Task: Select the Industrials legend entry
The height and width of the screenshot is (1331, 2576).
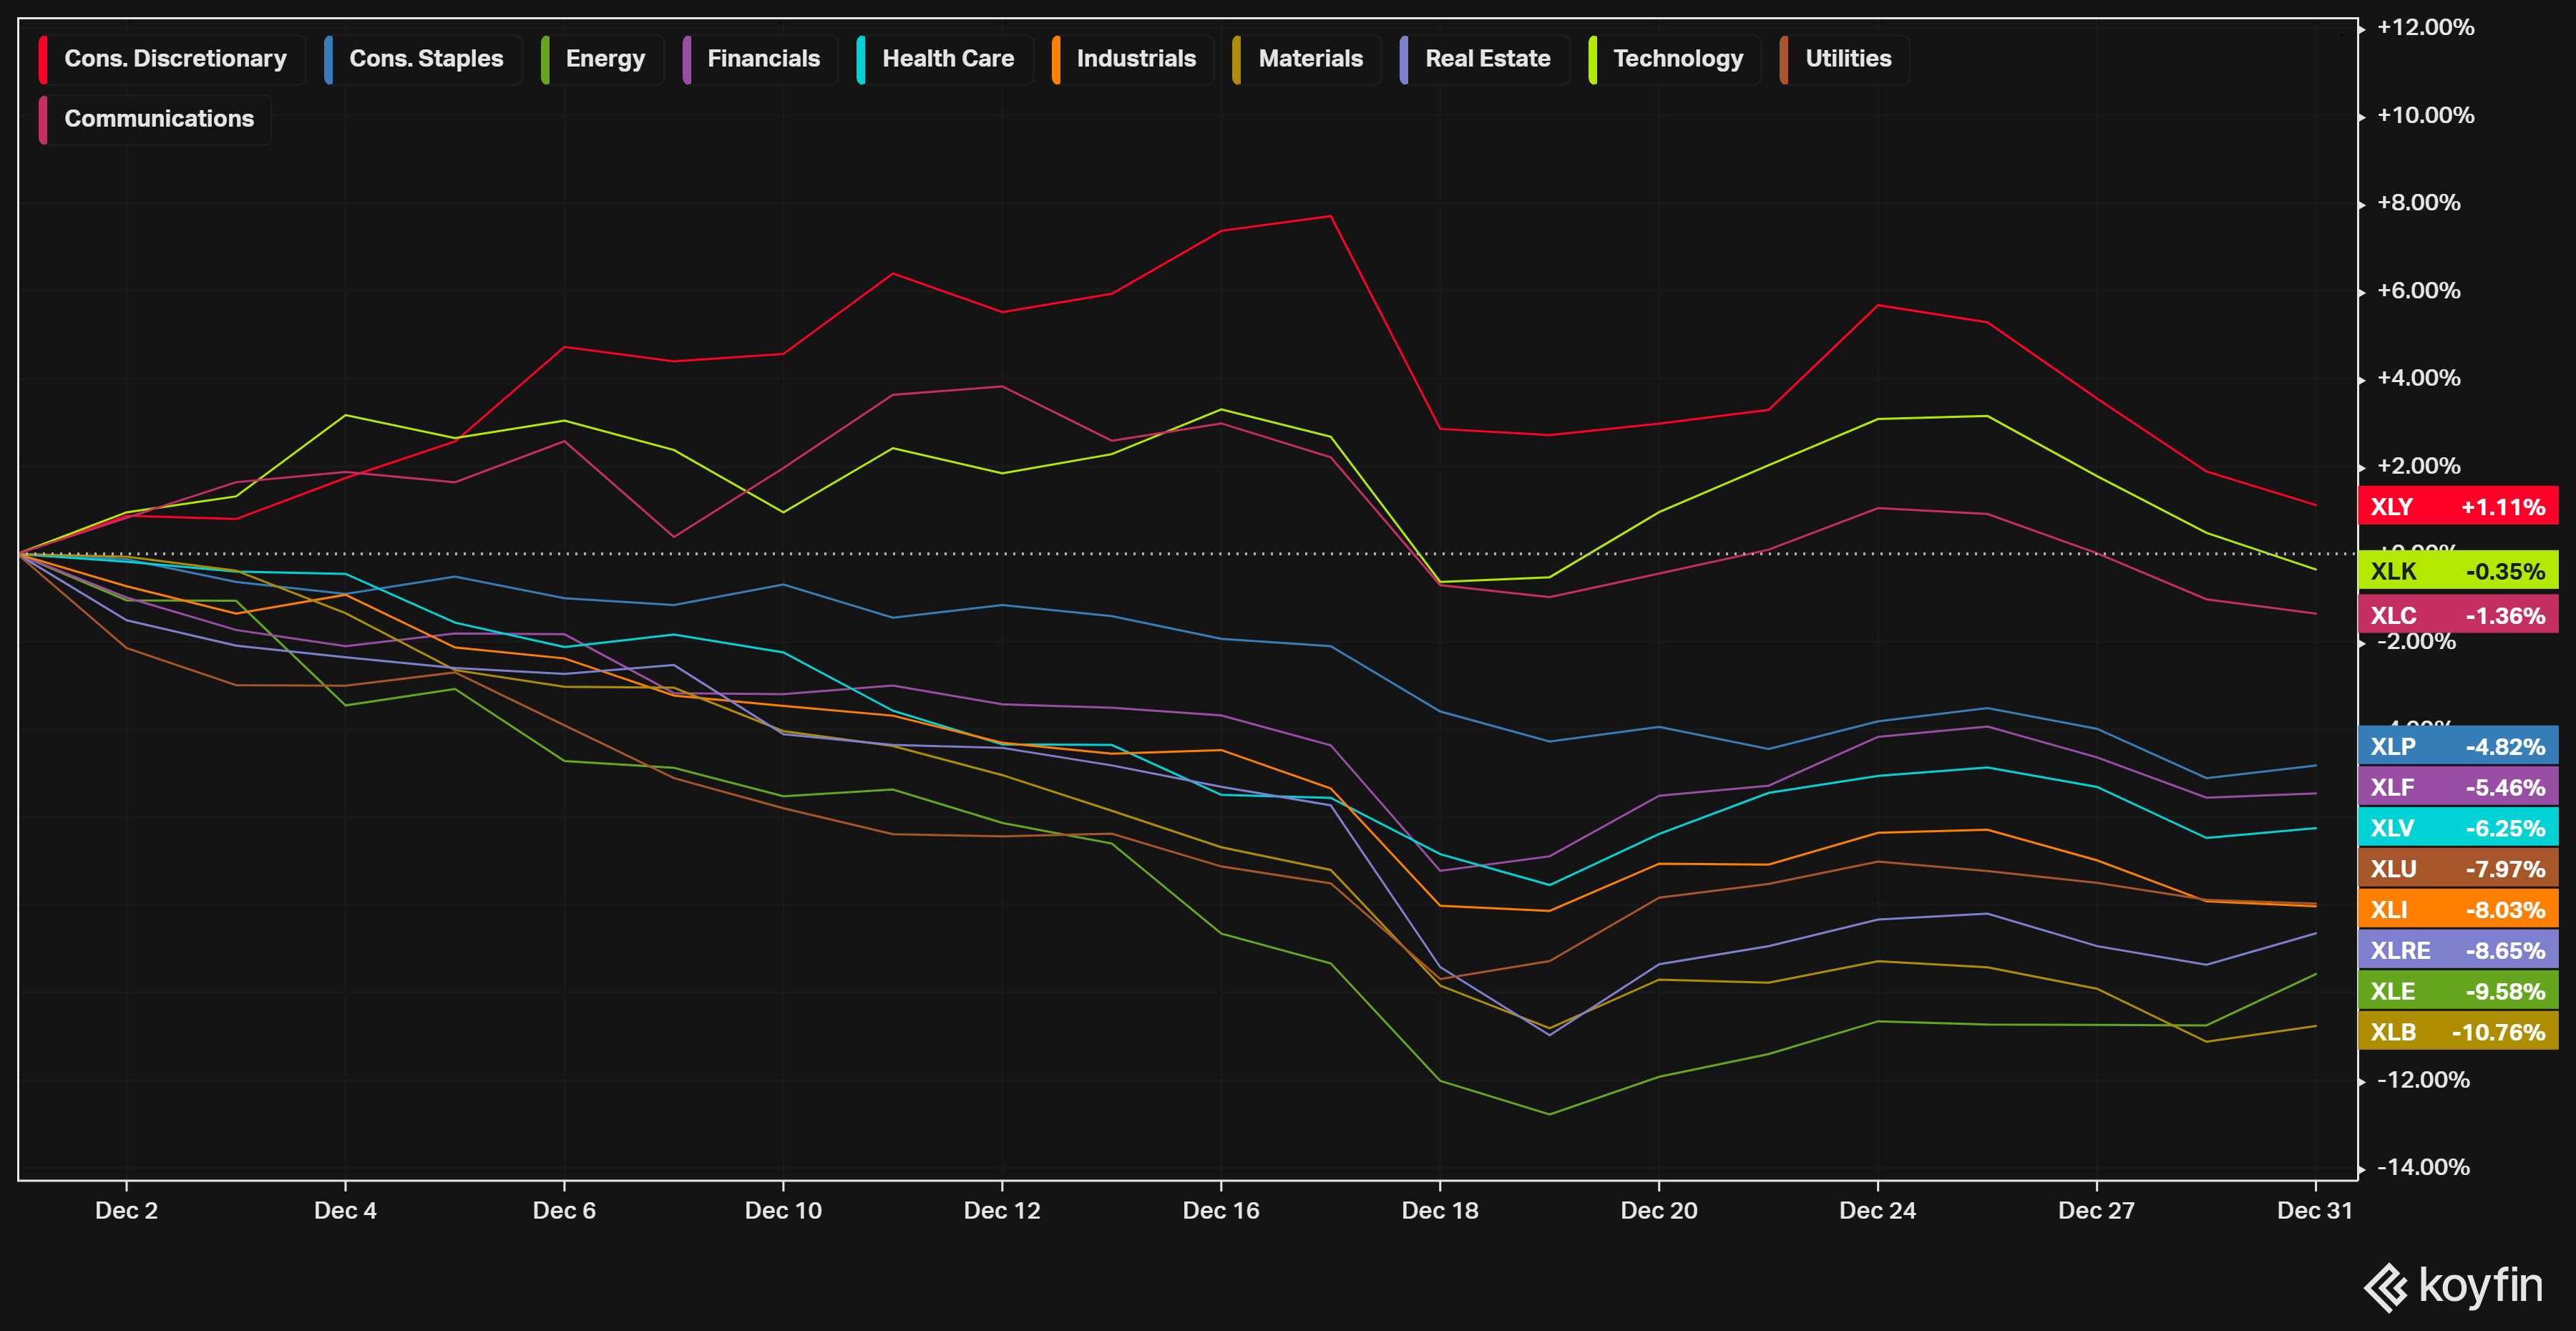Action: 1135,59
